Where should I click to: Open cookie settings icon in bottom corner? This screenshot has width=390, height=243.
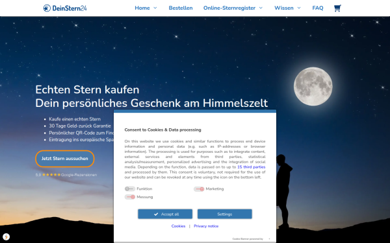point(6,237)
